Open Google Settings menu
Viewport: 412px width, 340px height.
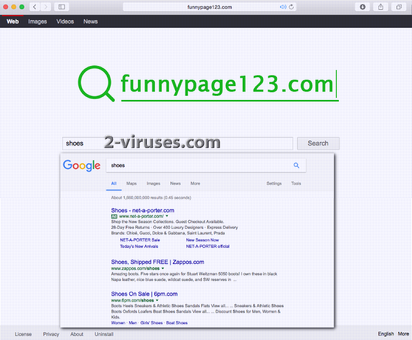pyautogui.click(x=274, y=184)
